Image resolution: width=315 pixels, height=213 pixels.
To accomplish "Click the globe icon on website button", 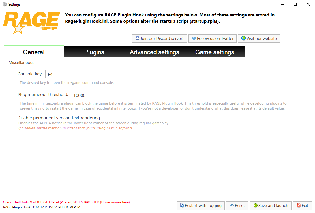I will tap(243, 38).
